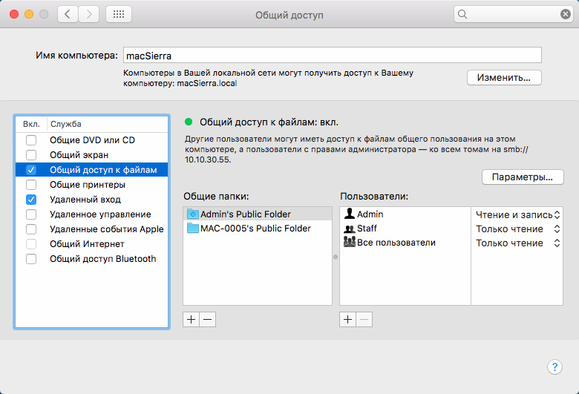Open Параметры… button
The height and width of the screenshot is (394, 579).
[x=523, y=177]
